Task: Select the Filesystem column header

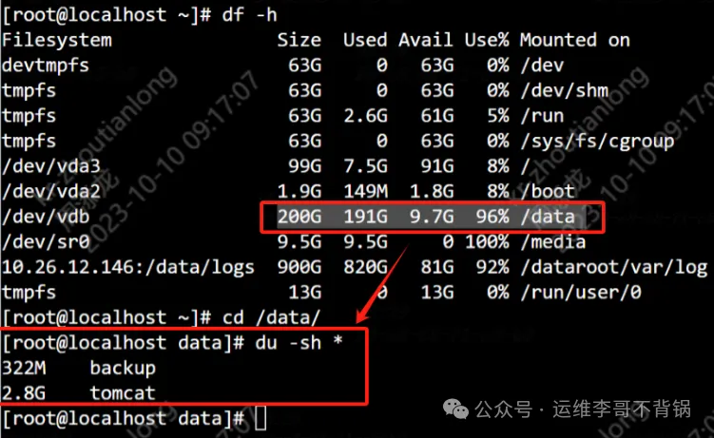Action: [x=57, y=40]
